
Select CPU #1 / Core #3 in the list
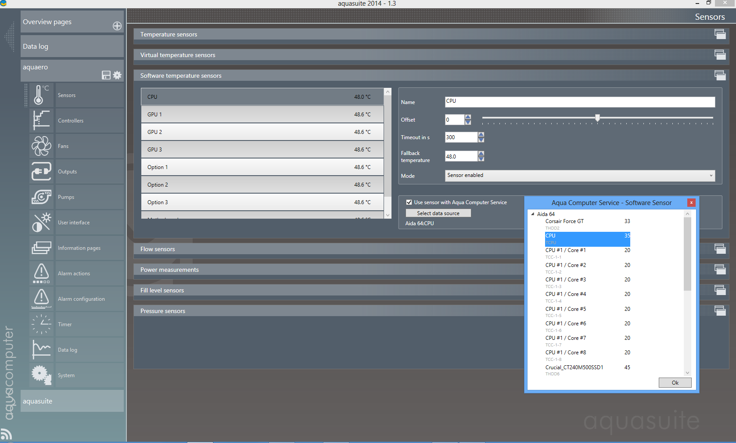pos(565,280)
